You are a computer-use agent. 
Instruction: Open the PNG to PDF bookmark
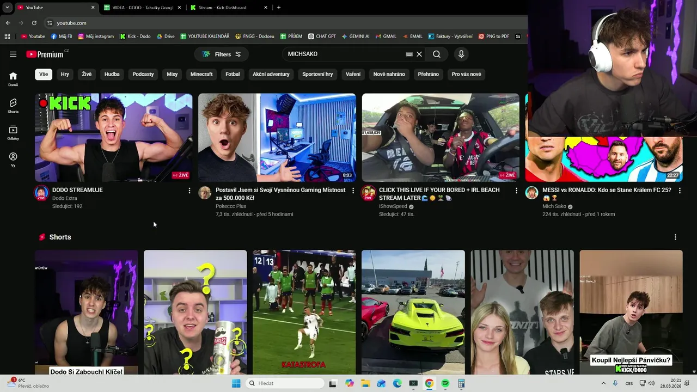point(494,36)
